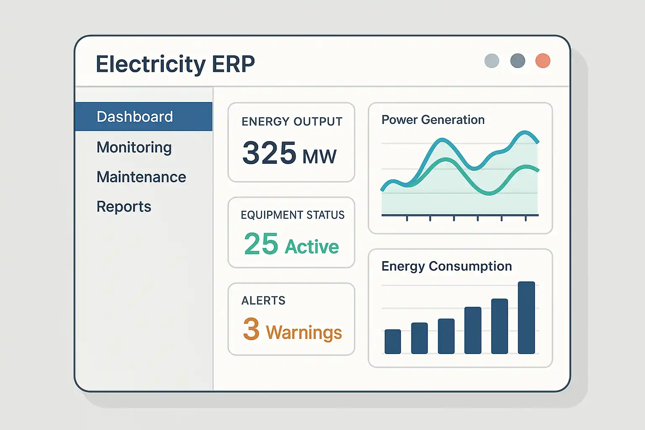Click the Energy Consumption chart title
Image resolution: width=645 pixels, height=430 pixels.
click(x=446, y=266)
